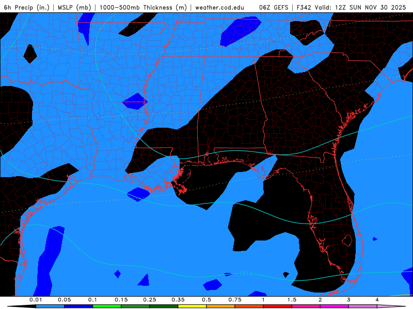The width and height of the screenshot is (413, 309).
Task: Click the '6h Precip (in.)' header label
Action: (x=27, y=7)
